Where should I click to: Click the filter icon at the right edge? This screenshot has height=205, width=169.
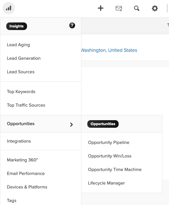pyautogui.click(x=168, y=25)
